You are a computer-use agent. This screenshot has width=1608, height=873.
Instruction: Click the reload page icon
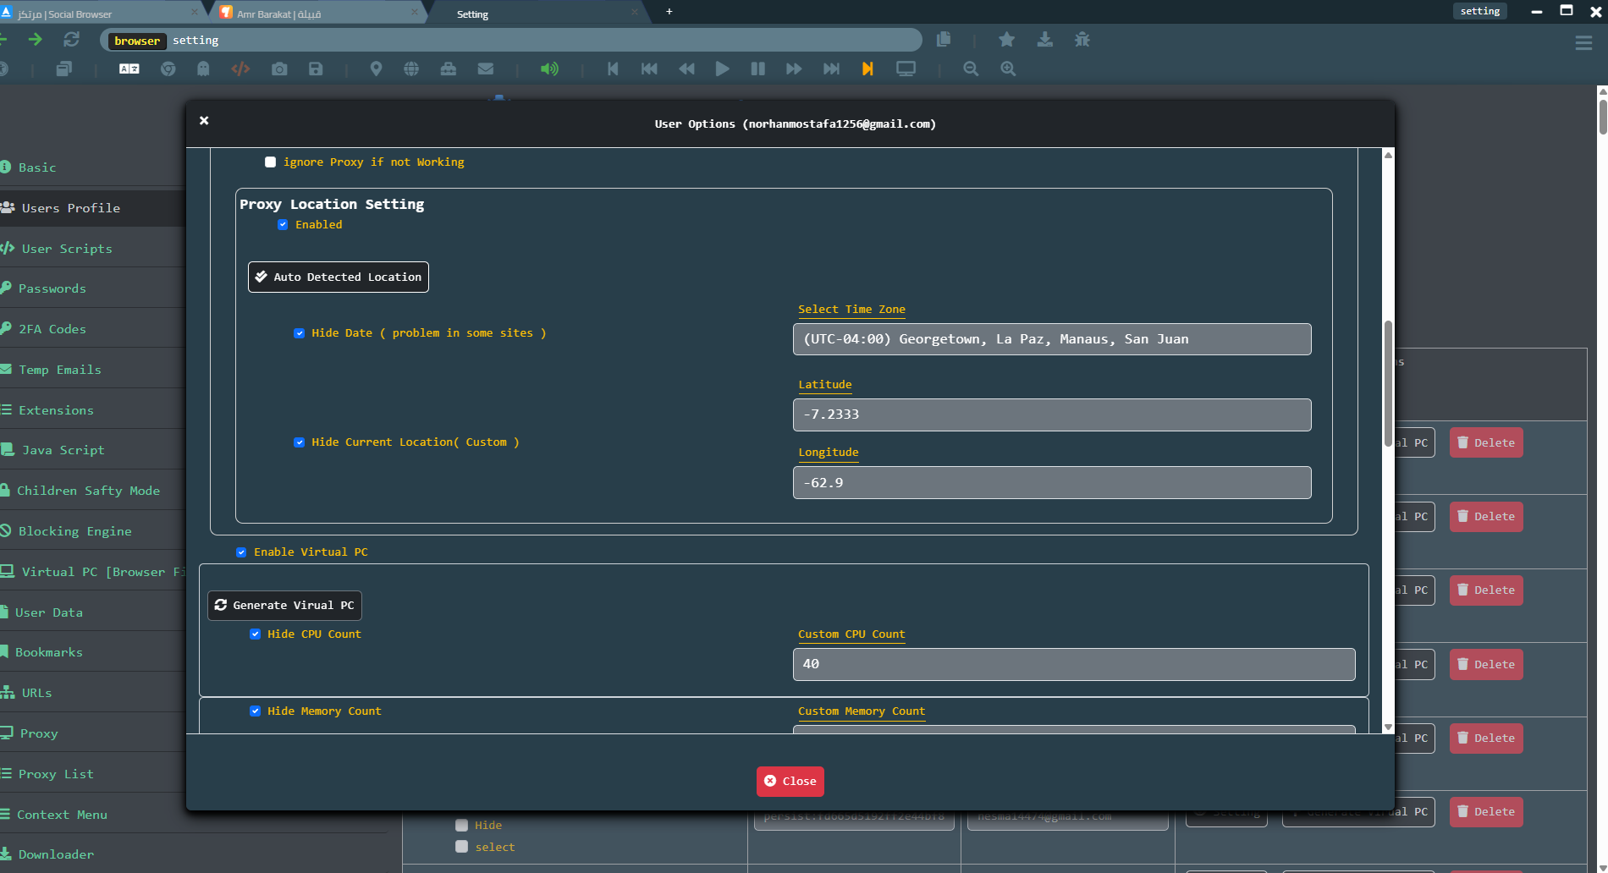71,40
